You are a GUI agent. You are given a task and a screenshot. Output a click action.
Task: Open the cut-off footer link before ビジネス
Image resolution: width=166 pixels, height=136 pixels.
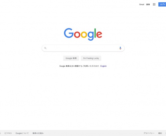tap(0, 133)
